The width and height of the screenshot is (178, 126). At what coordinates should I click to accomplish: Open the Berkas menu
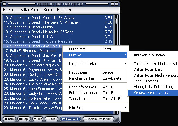pyautogui.click(x=9, y=10)
